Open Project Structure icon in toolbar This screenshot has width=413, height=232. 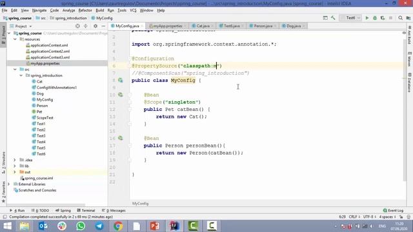coord(408,18)
